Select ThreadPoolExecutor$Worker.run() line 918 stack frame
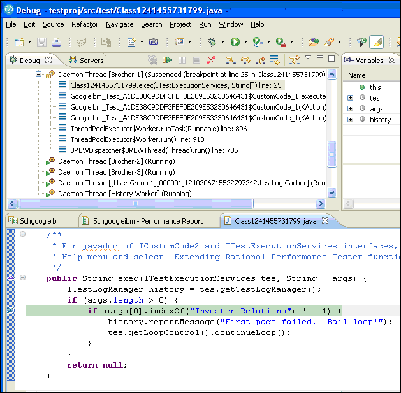Screen dimensions: 401x393 (x=136, y=139)
